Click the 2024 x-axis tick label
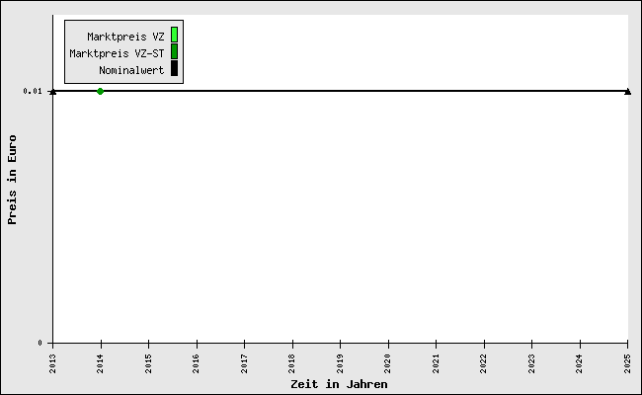The width and height of the screenshot is (642, 395). [580, 359]
